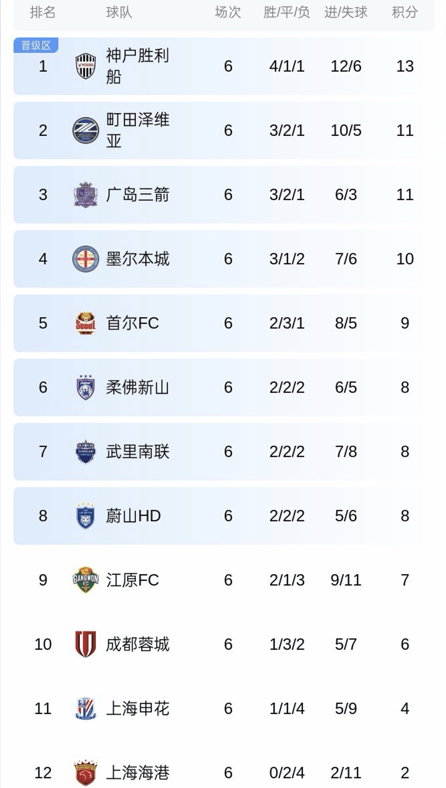
Task: Click the Vissel Kobe team logo
Action: pos(86,66)
